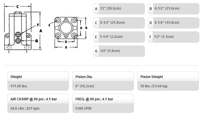
Task: Select dimension B box 8-1/2" (21.6cm)
Action: tap(174, 9)
